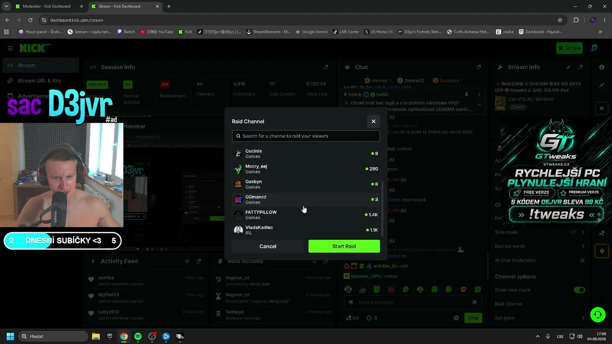Open the Windows Start menu
This screenshot has height=344, width=612.
tap(10, 336)
